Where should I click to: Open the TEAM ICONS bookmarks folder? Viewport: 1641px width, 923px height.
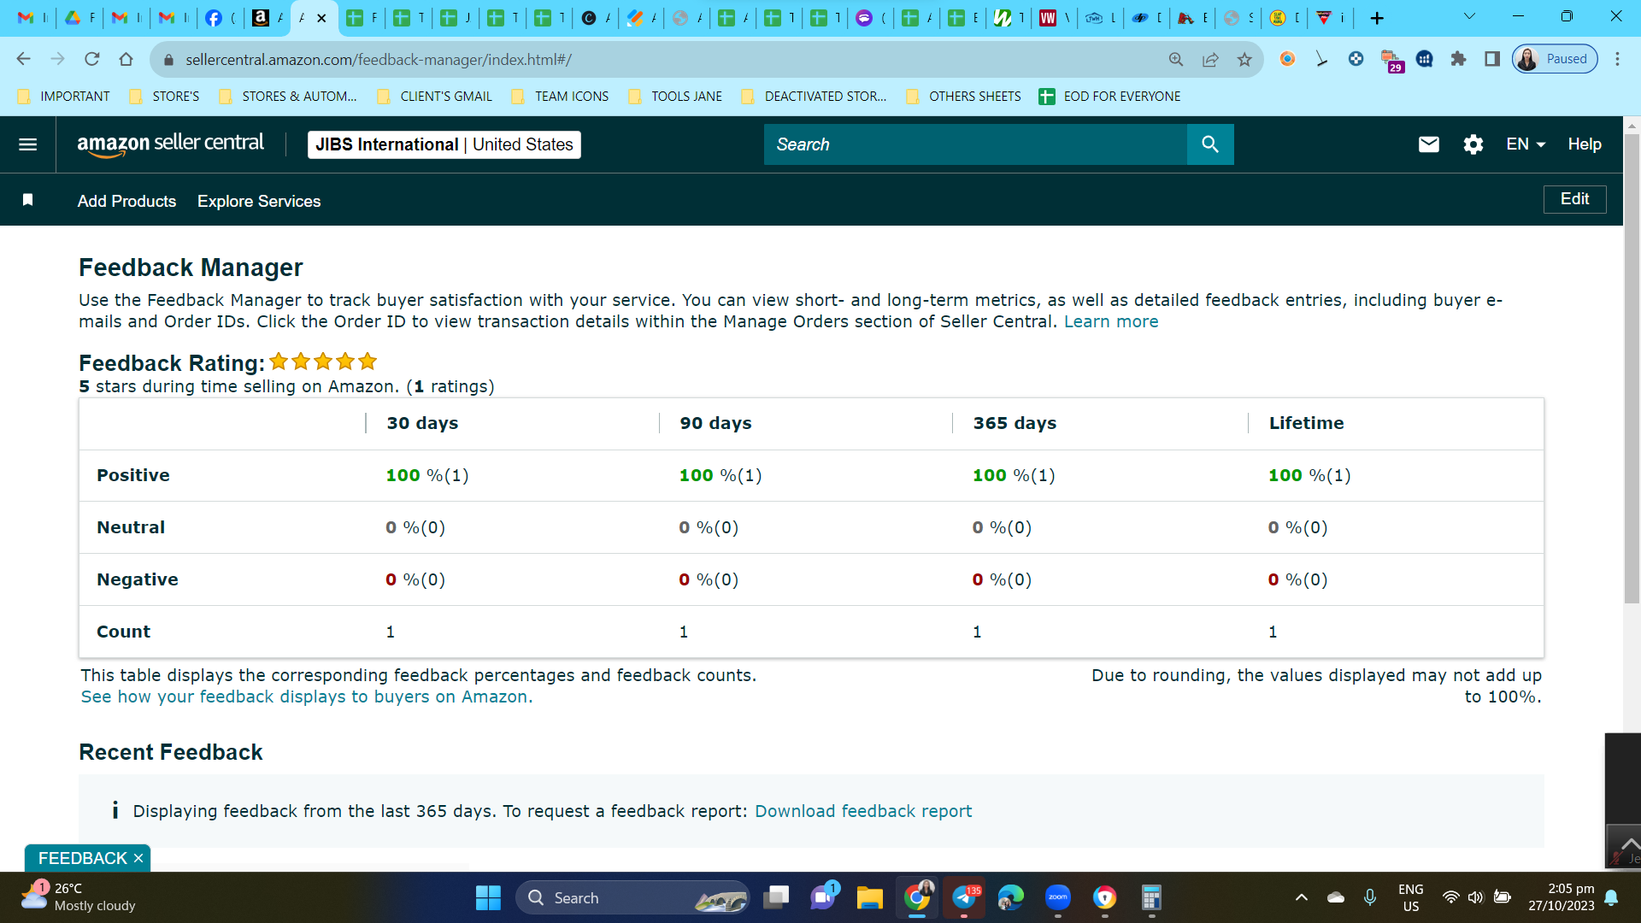click(x=561, y=97)
